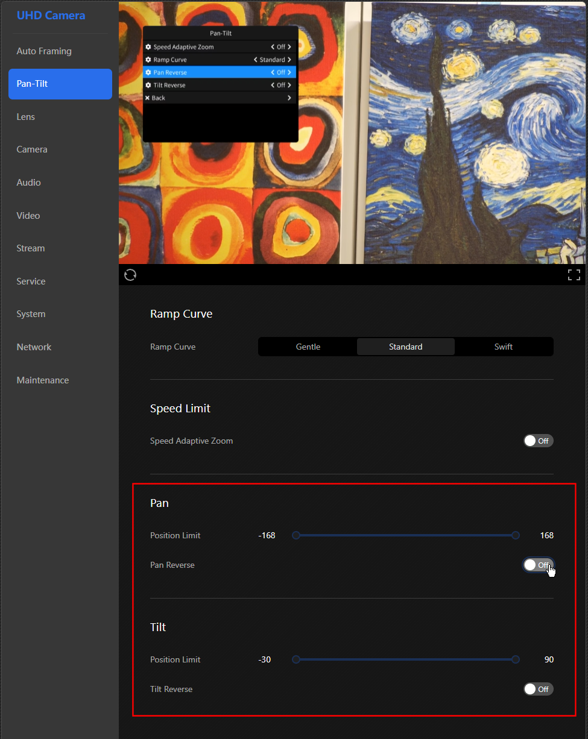588x739 pixels.
Task: Choose the Standard ramp curve option
Action: coord(406,347)
